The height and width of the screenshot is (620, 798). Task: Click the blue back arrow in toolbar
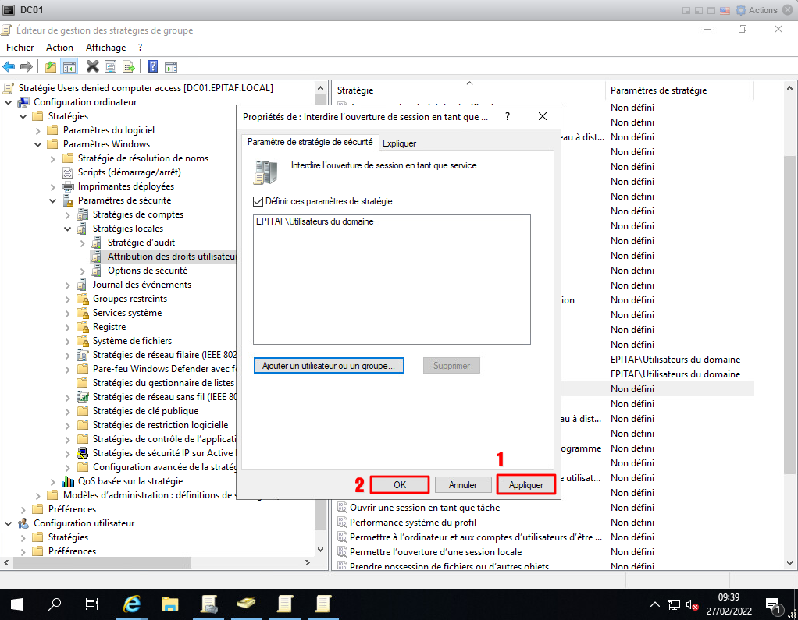[9, 66]
